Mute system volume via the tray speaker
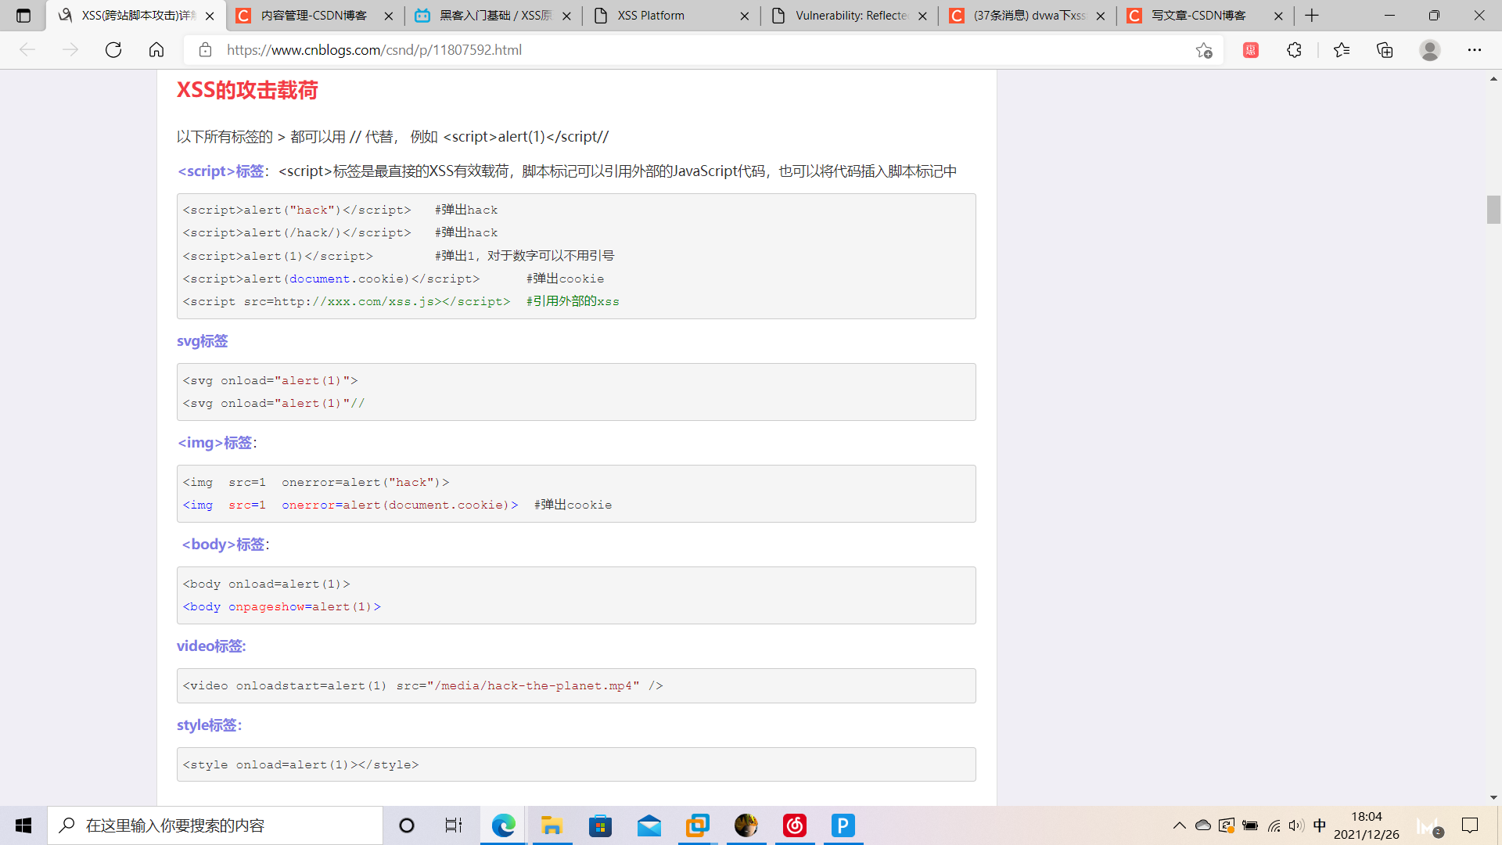Image resolution: width=1502 pixels, height=845 pixels. point(1297,825)
